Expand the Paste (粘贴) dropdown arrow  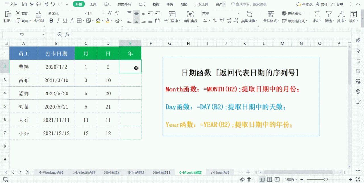[x=12, y=21]
